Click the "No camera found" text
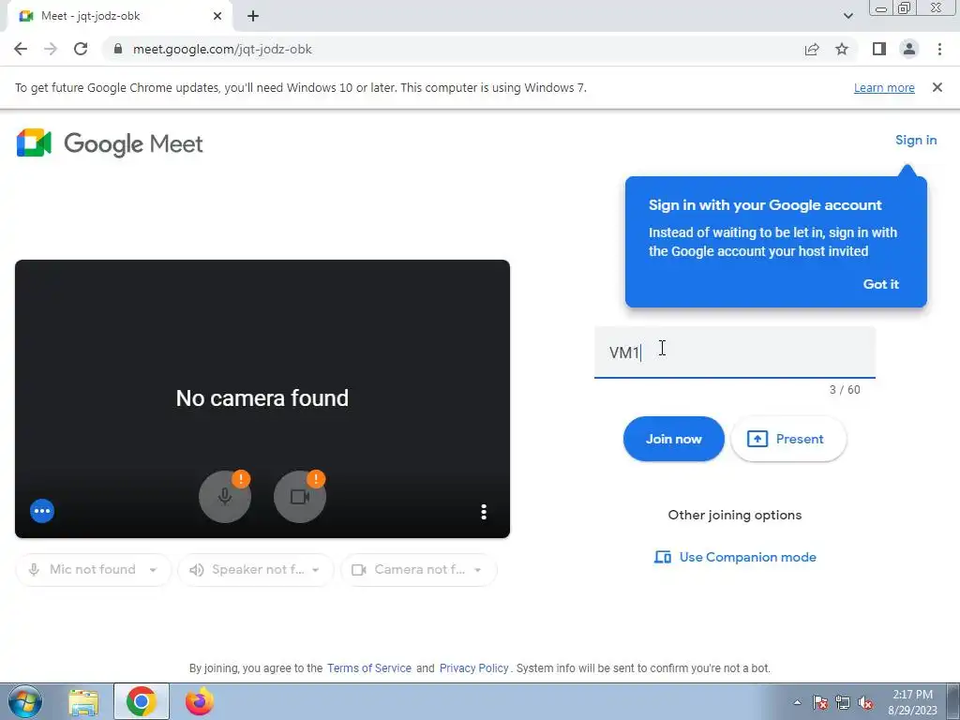 [262, 398]
